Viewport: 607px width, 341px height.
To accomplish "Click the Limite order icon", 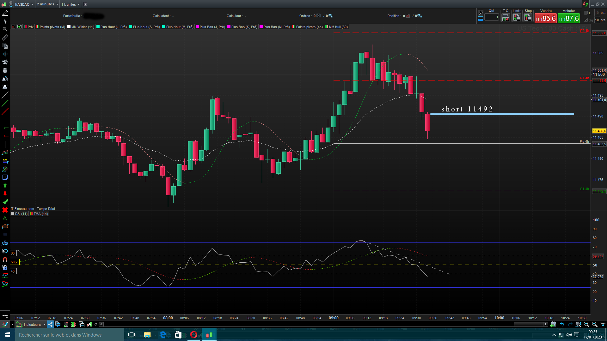I will [x=517, y=18].
